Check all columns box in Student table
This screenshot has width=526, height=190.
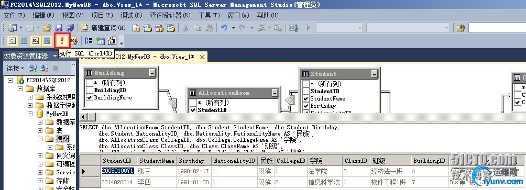point(305,84)
